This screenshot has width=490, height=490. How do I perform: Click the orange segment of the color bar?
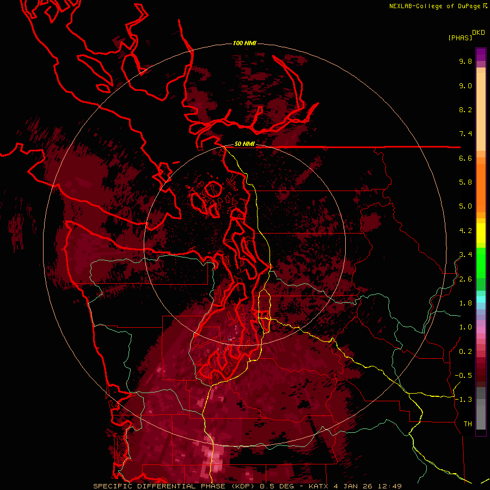[x=481, y=188]
